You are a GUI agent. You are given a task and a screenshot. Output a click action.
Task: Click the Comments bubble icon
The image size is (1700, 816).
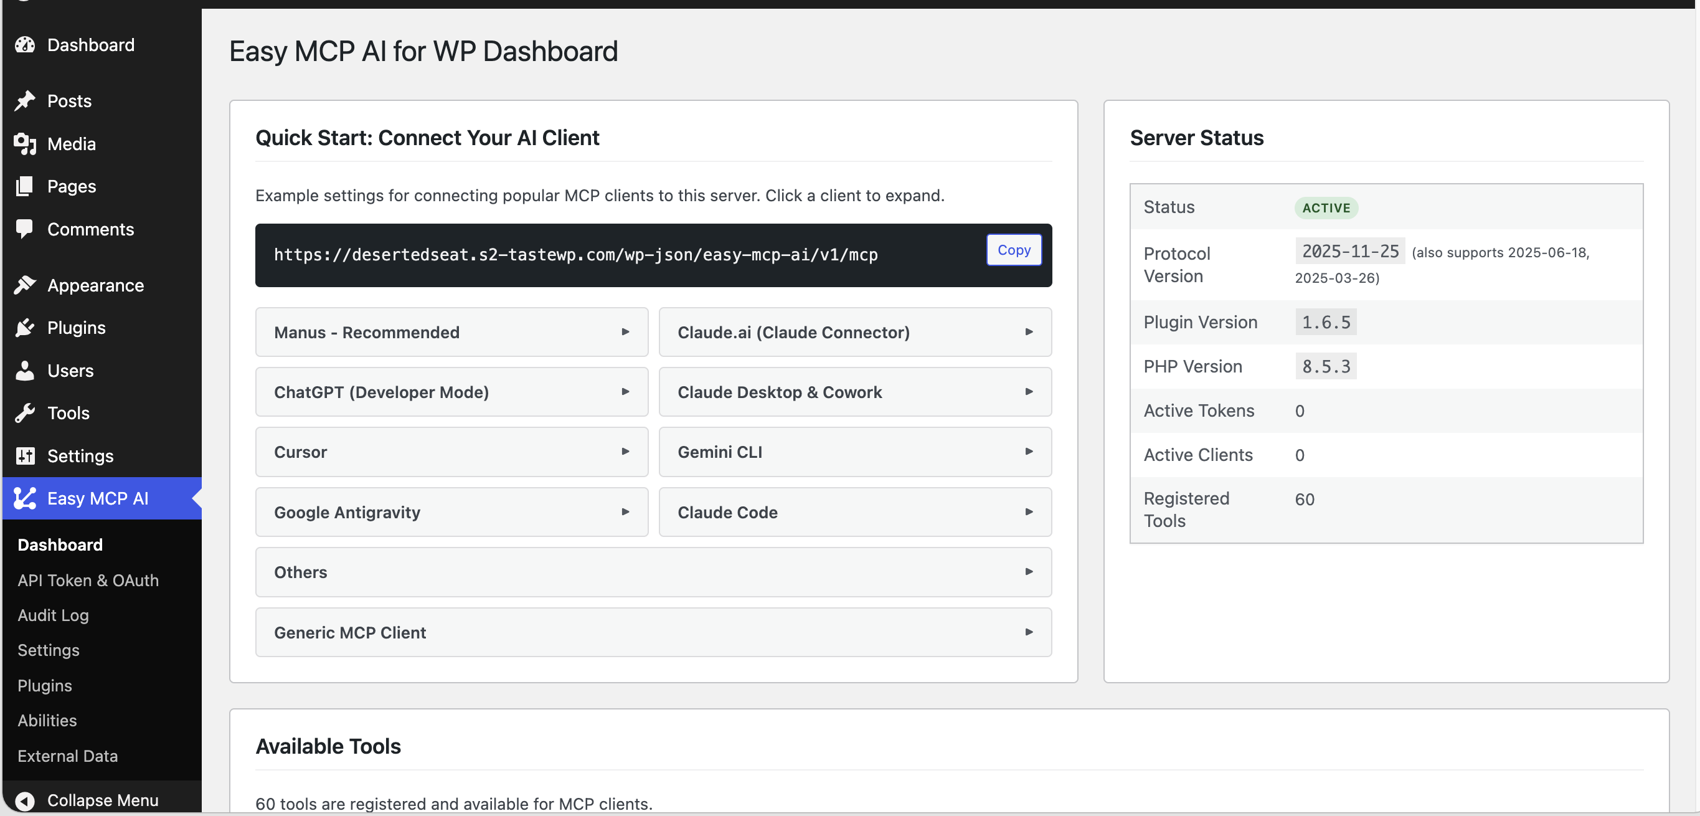(x=25, y=229)
